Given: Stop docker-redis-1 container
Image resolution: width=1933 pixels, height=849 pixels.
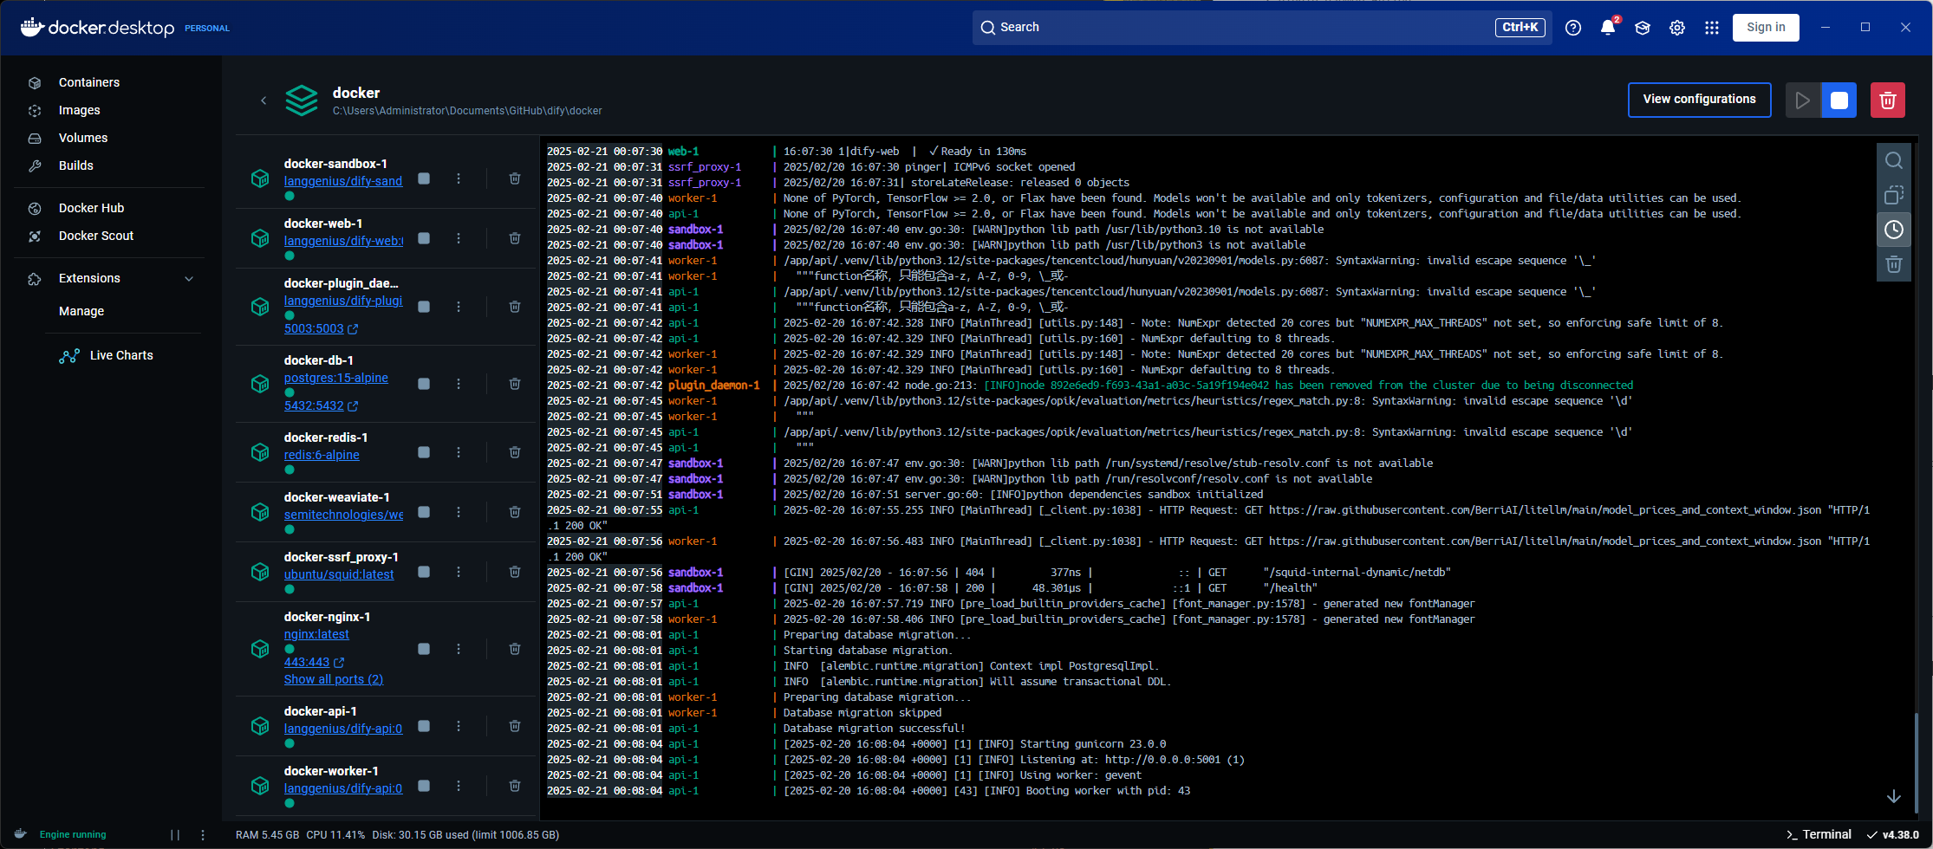Looking at the screenshot, I should click(x=424, y=452).
